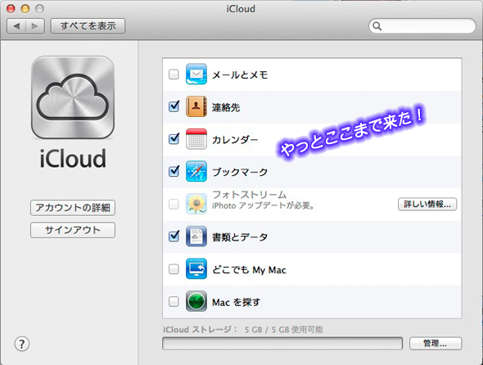Turn on the Mac を探す checkbox

click(x=174, y=301)
